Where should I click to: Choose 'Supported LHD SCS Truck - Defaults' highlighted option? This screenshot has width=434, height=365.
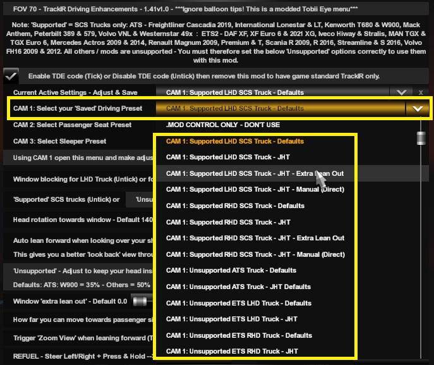click(x=235, y=141)
